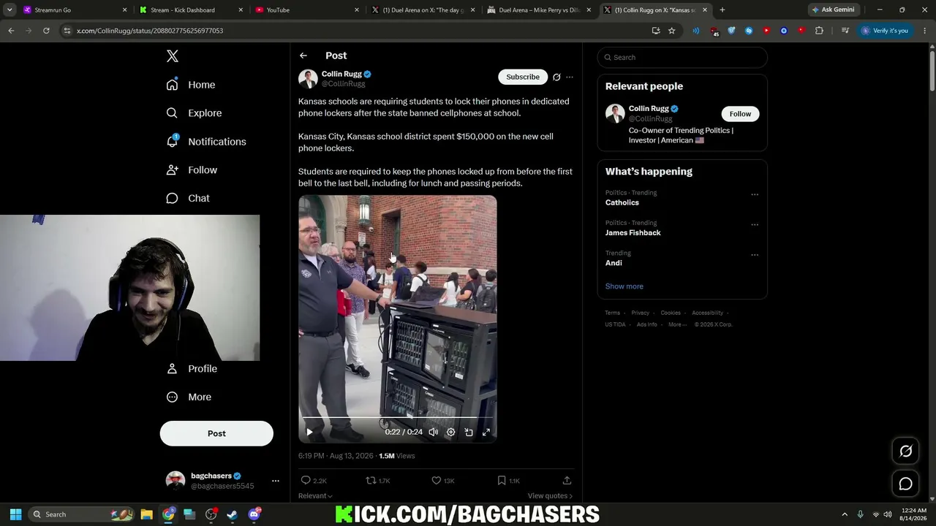Open the Follow page in the sidebar

pyautogui.click(x=192, y=169)
